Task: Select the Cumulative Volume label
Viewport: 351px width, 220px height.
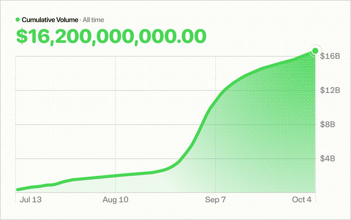Action: 50,20
